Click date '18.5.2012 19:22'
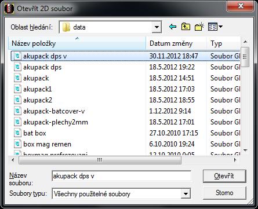258x209 pixels. tap(172, 67)
